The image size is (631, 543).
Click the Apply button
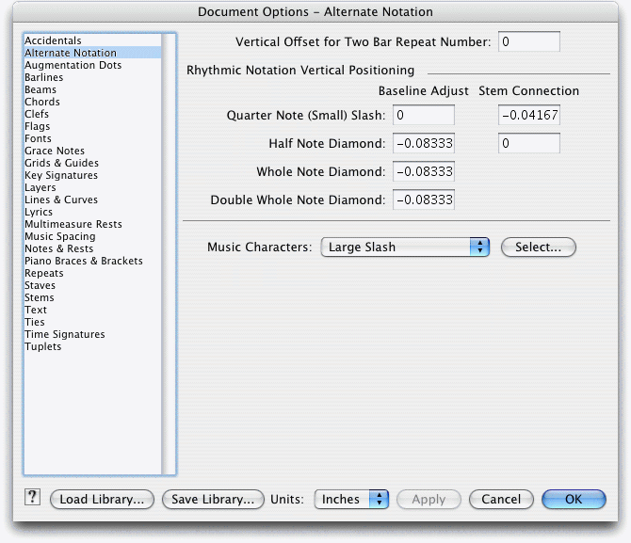pos(429,499)
